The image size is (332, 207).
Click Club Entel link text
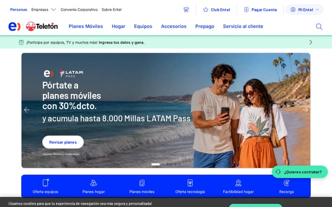(220, 10)
